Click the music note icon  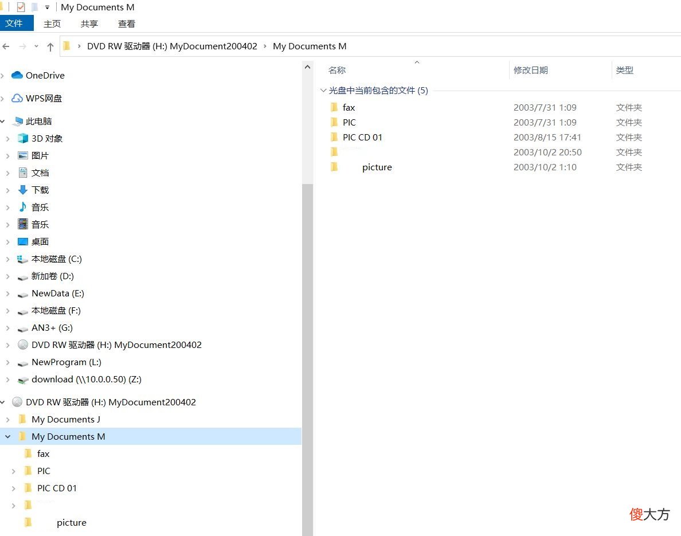click(23, 207)
